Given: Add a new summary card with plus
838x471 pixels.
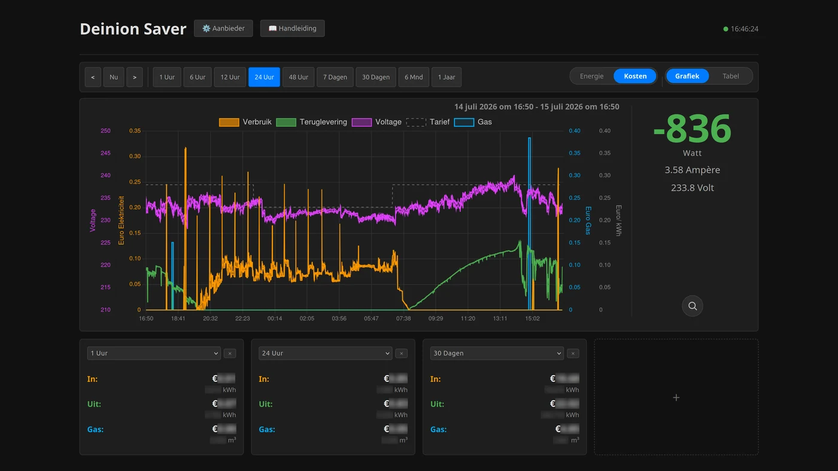Looking at the screenshot, I should 676,397.
